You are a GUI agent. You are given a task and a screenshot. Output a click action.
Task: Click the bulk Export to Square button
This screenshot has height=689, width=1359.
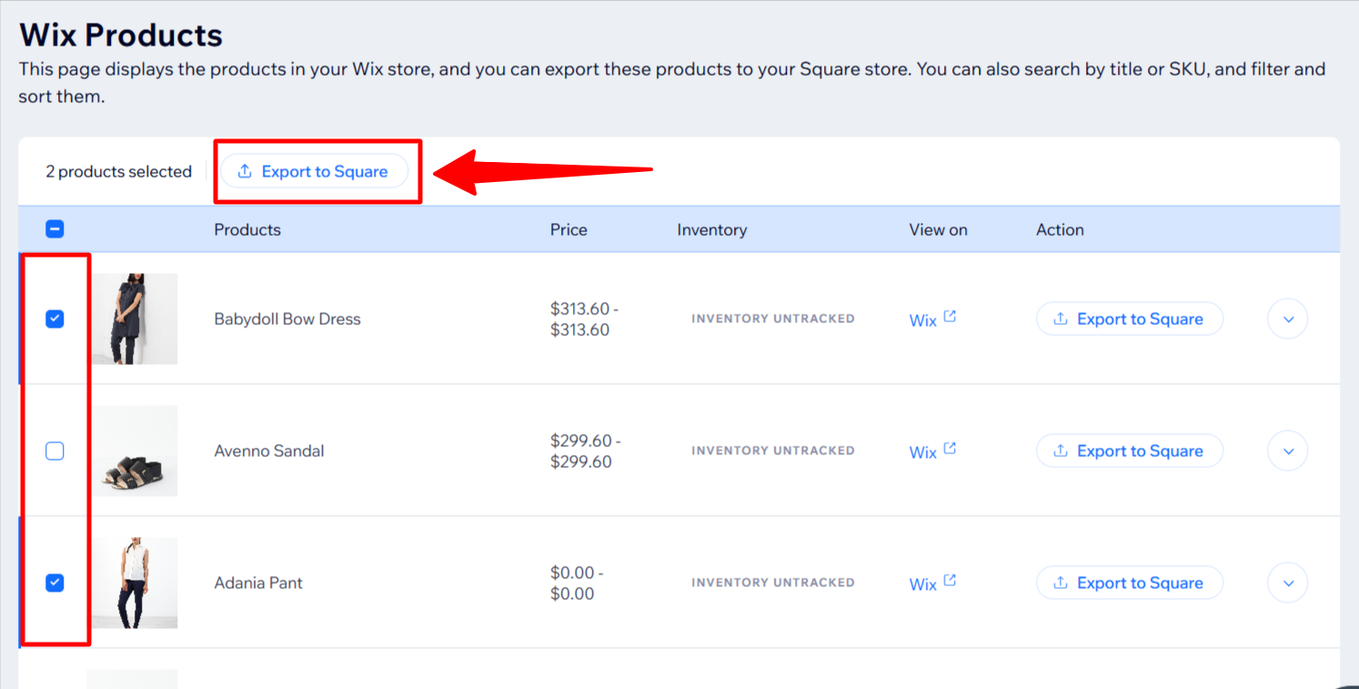(x=314, y=171)
